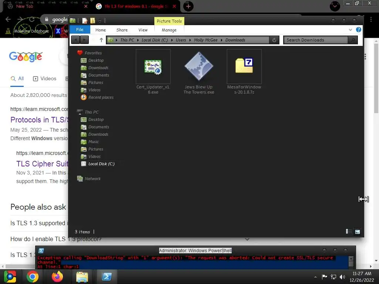379x284 pixels.
Task: Open Recent places in Favorites
Action: click(101, 97)
